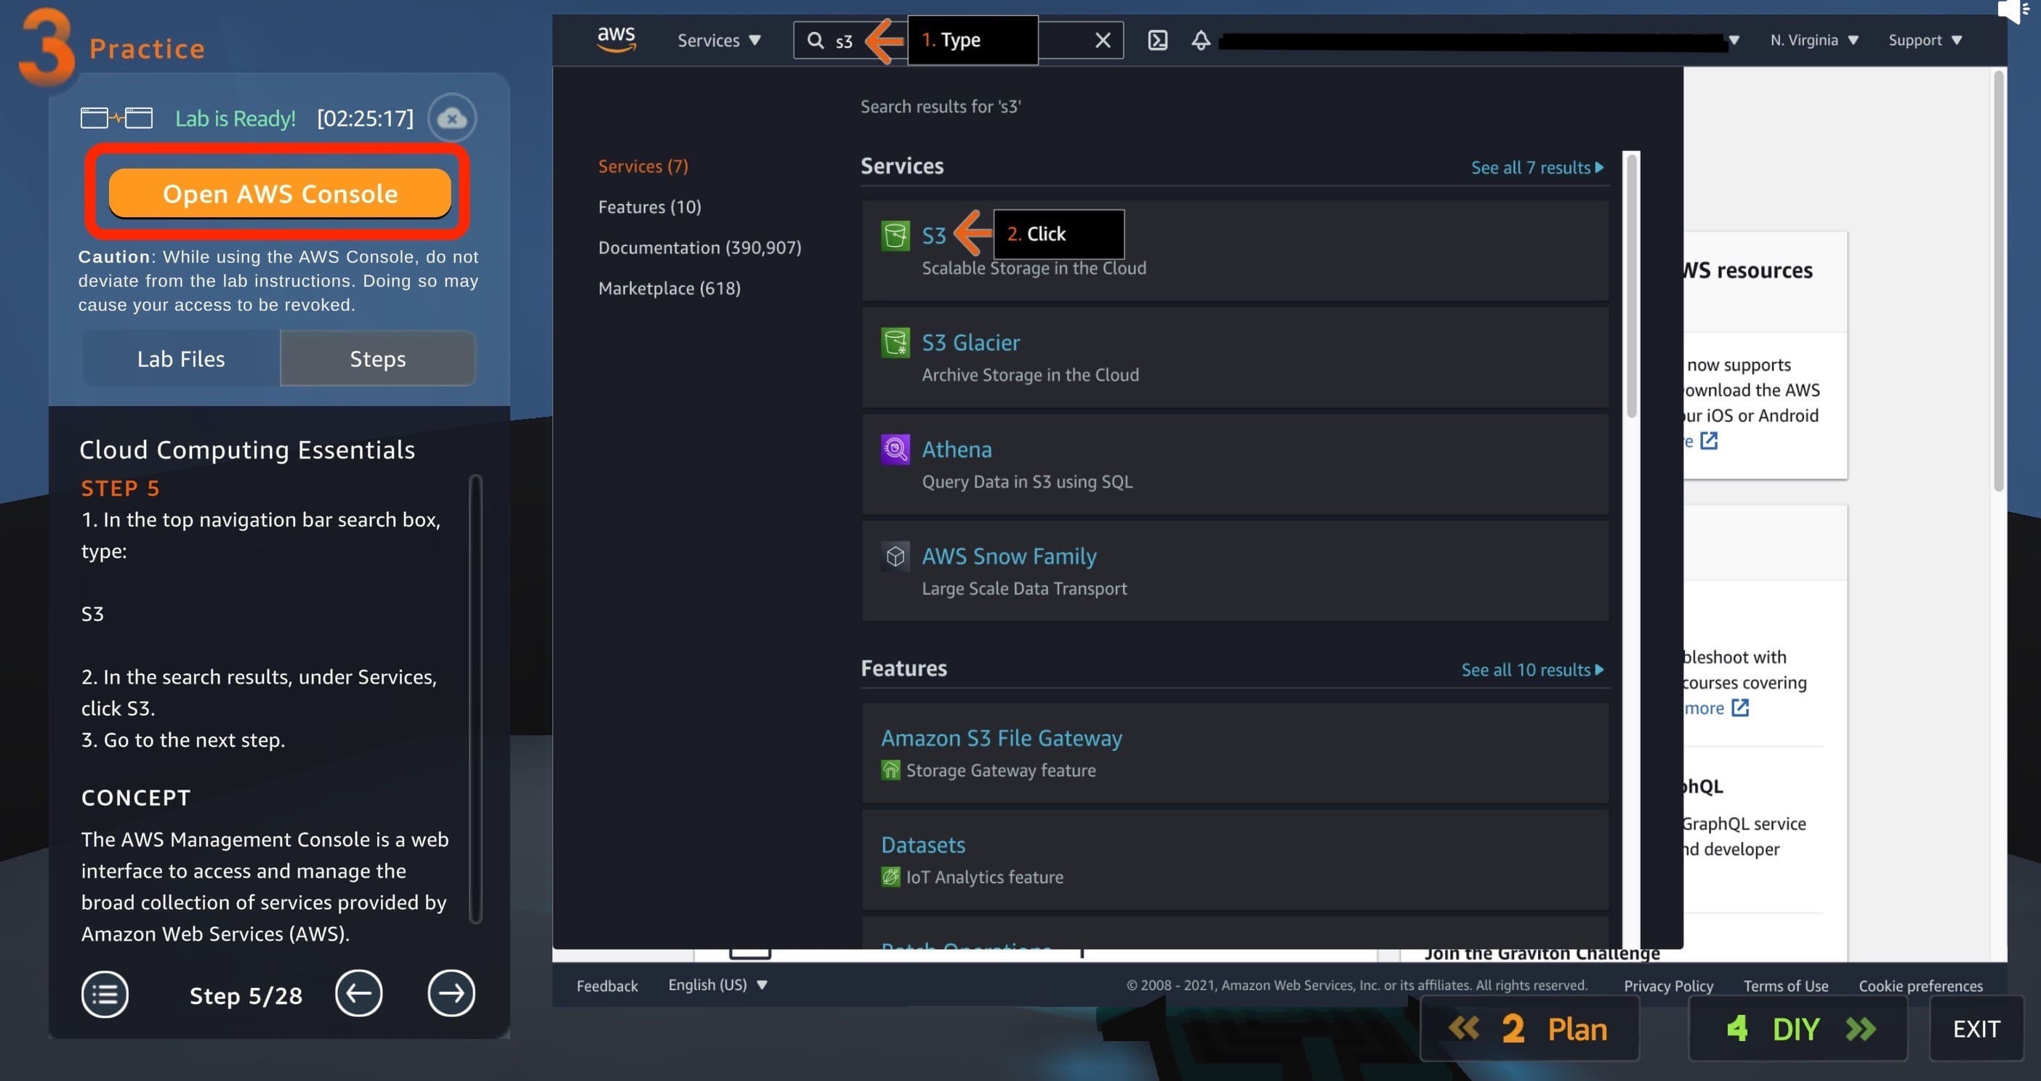
Task: Clear the search box with X
Action: (1102, 41)
